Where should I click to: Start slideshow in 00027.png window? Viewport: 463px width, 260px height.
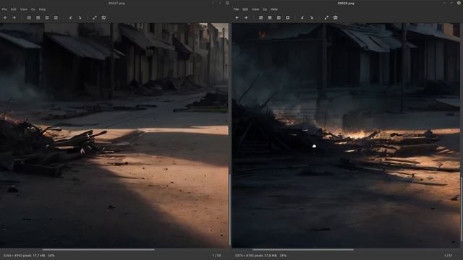pos(103,17)
